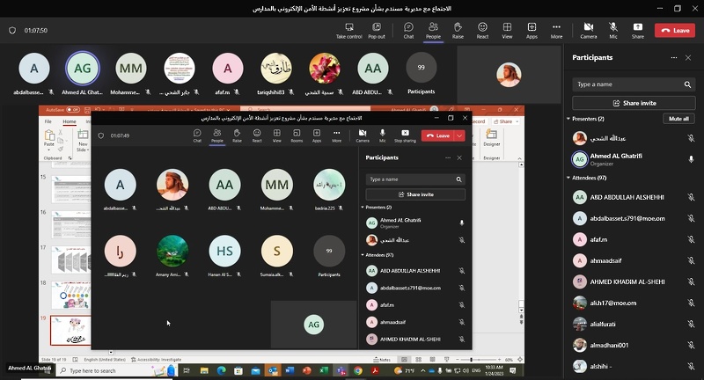704x380 pixels.
Task: Open the React emoji menu in the top toolbar
Action: 482,29
